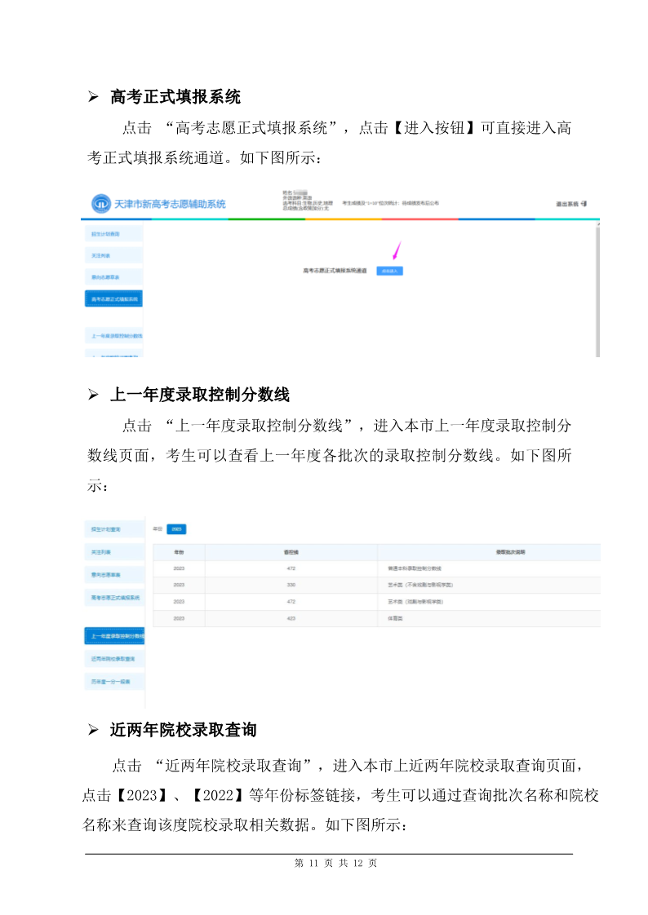Select 历年度一分一段表 in the sidebar
The height and width of the screenshot is (915, 648).
113,680
